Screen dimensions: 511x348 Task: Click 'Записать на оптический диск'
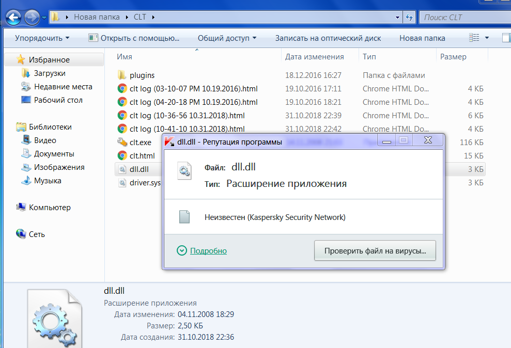click(x=328, y=38)
